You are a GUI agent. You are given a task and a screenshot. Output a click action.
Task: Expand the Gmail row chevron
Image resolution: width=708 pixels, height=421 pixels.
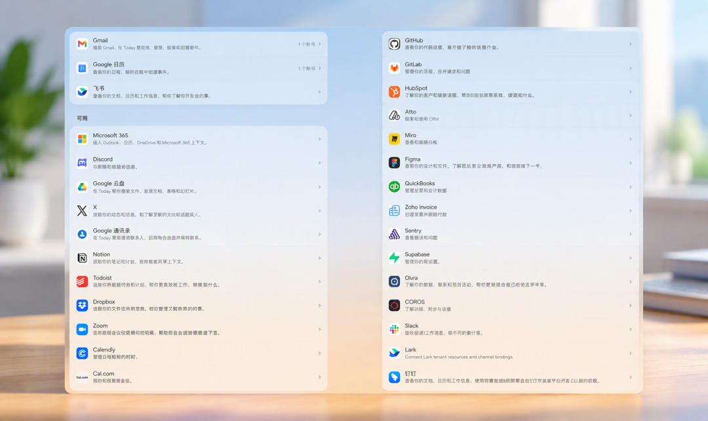tap(320, 45)
